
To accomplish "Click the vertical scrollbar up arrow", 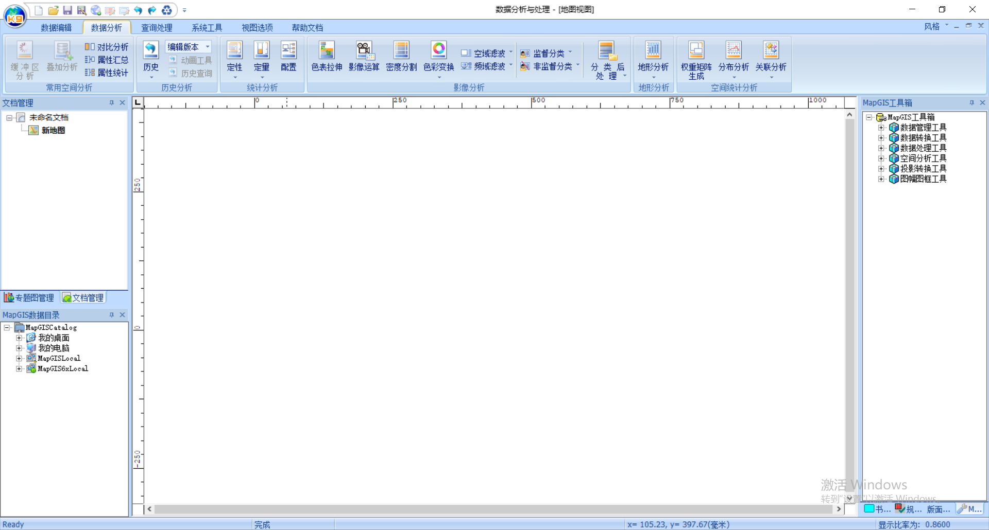I will (x=850, y=115).
